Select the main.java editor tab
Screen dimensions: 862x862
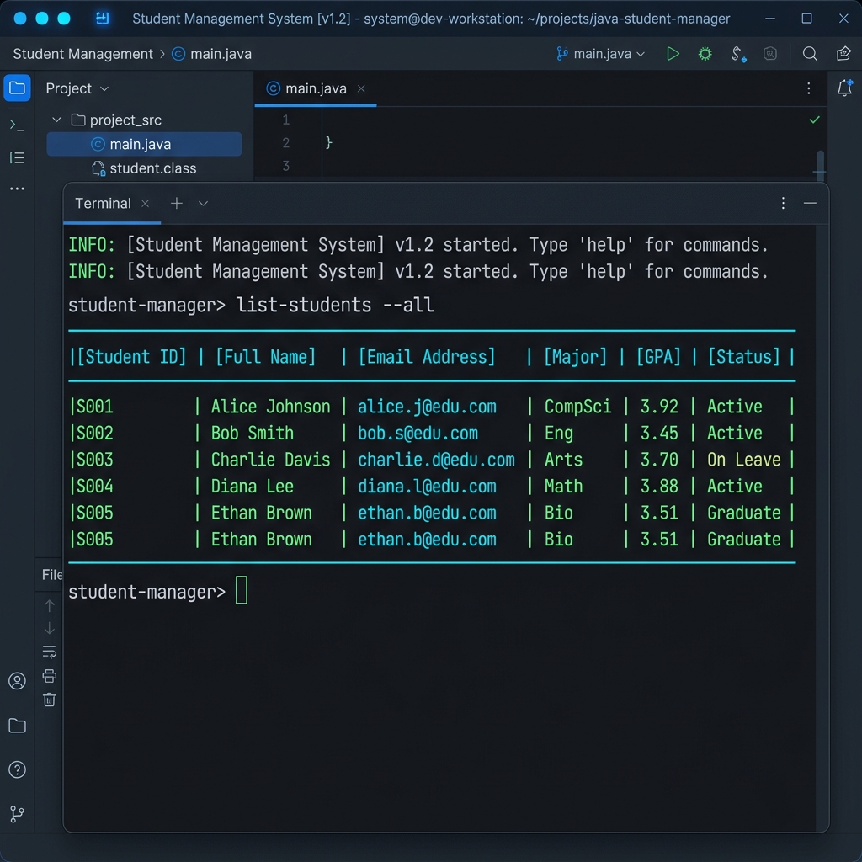[316, 88]
